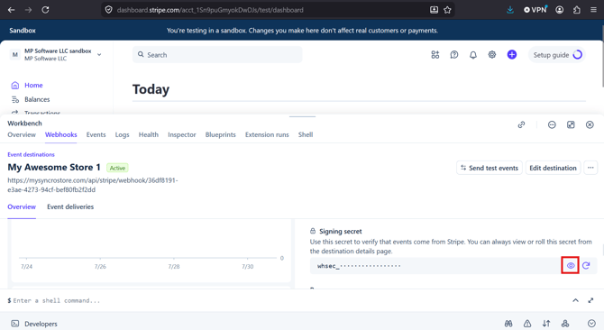
Task: Close the Workbench panel
Action: [x=590, y=124]
